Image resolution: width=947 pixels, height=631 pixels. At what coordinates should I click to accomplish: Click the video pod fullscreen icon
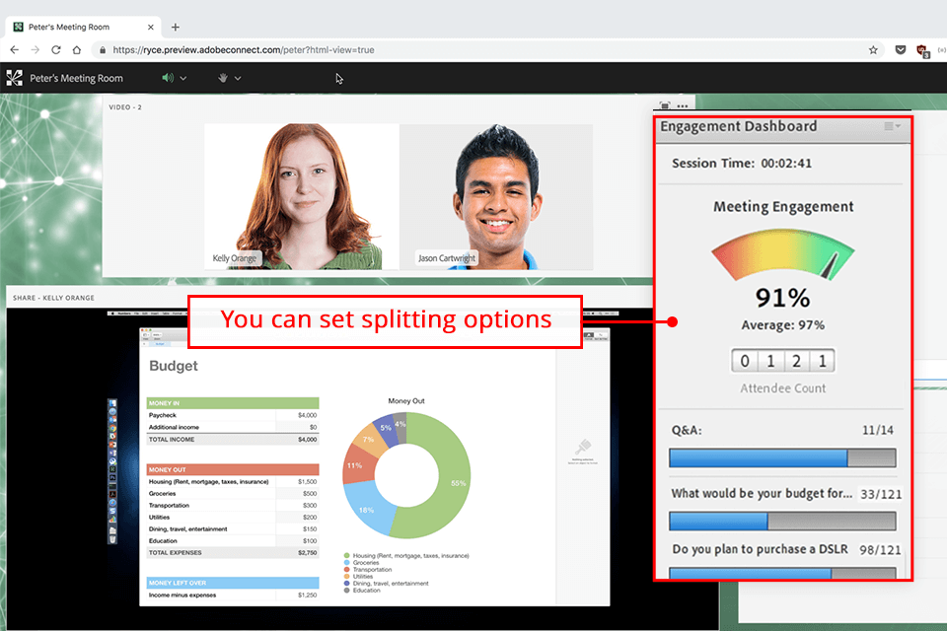point(664,105)
